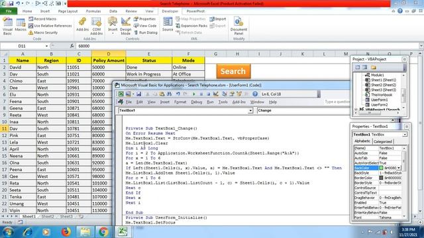Click Properties Window icon in VBA toolbar
The height and width of the screenshot is (238, 424).
(232, 94)
